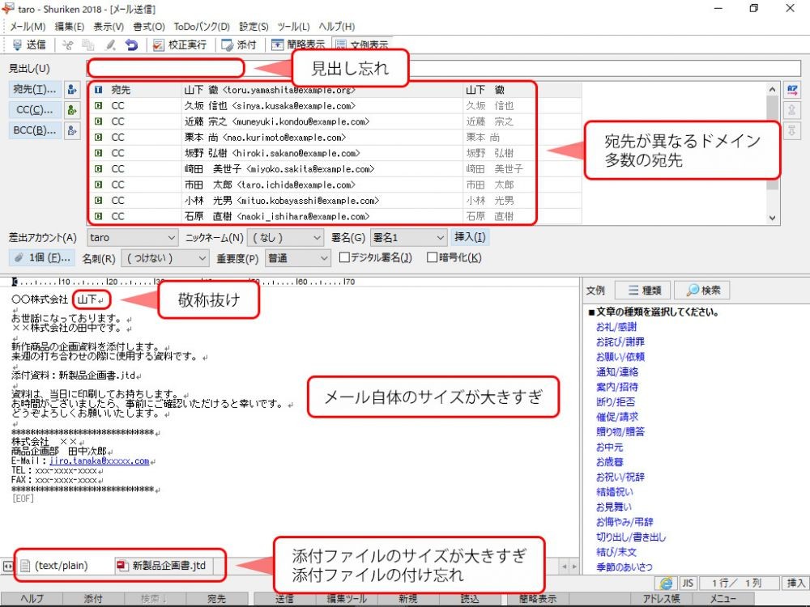Open the メール(M) menu

(28, 27)
